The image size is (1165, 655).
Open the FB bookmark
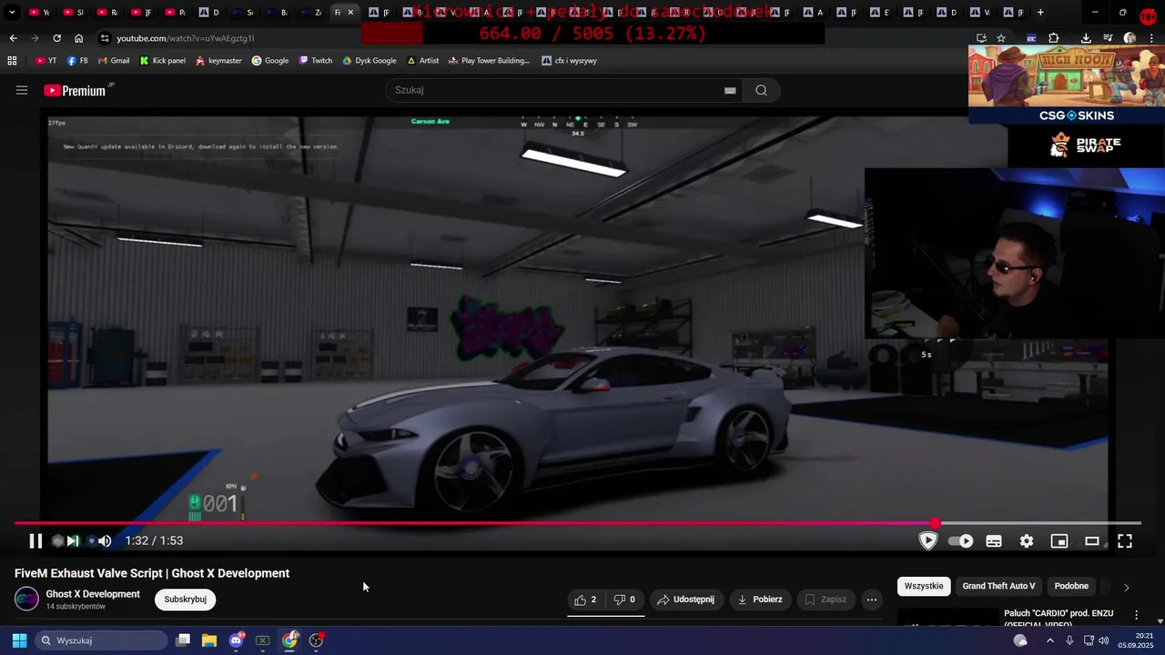[x=77, y=61]
